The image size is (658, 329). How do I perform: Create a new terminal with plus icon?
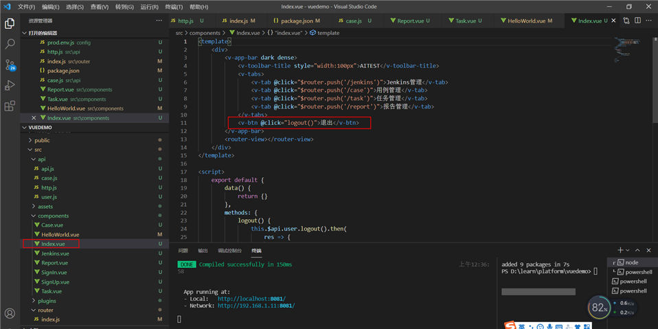[620, 250]
